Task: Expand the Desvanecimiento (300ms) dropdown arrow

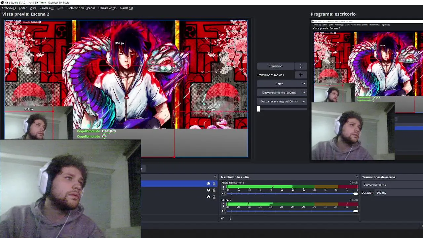Action: click(304, 93)
